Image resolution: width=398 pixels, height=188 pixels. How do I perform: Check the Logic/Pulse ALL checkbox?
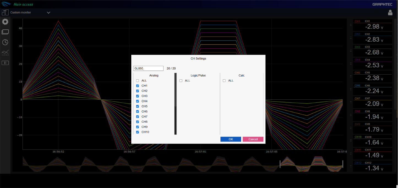coord(181,81)
